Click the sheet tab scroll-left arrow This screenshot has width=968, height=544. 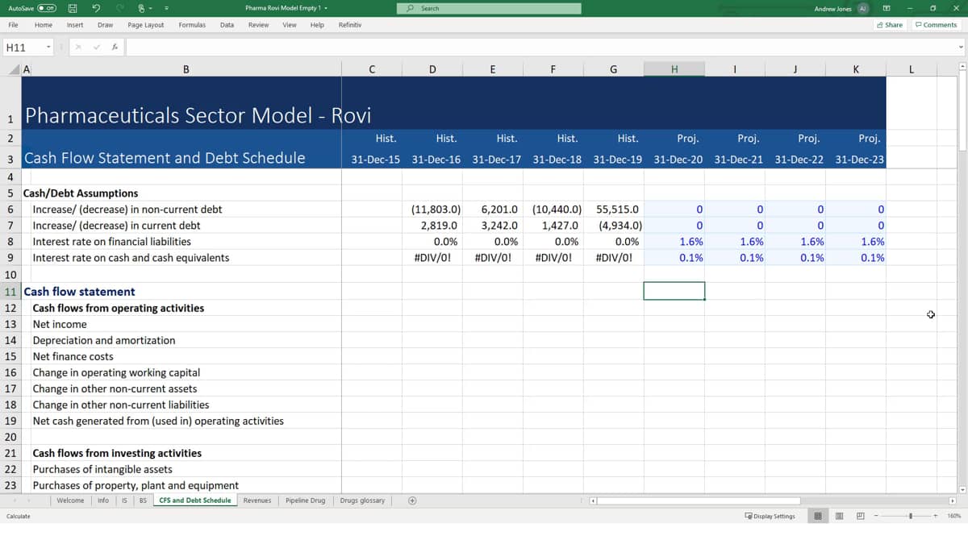point(15,500)
